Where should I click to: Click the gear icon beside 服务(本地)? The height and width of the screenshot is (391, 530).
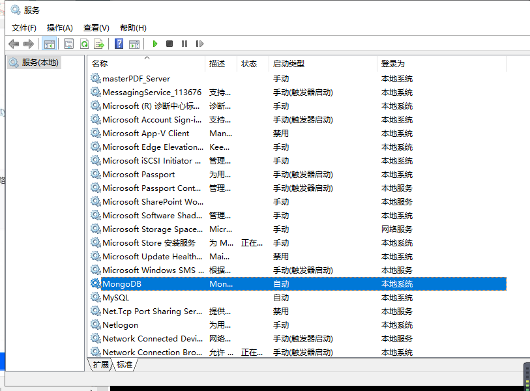(14, 63)
